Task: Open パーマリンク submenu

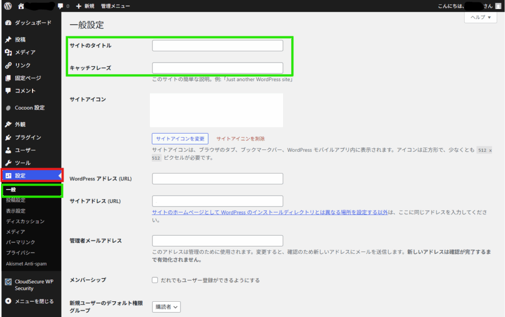Action: 20,243
